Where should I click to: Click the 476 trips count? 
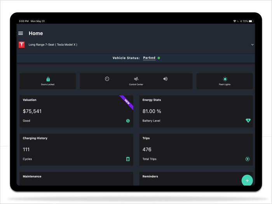[x=147, y=150]
